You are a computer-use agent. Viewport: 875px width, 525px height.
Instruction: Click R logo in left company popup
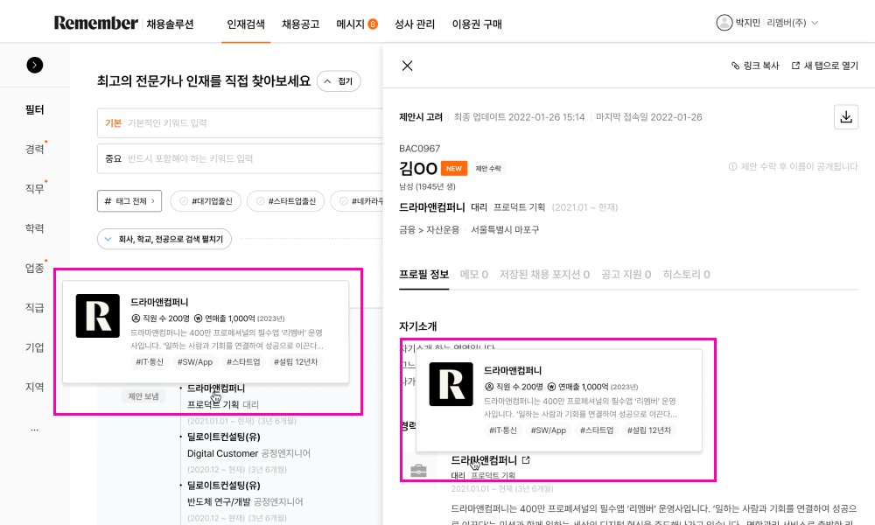[98, 316]
